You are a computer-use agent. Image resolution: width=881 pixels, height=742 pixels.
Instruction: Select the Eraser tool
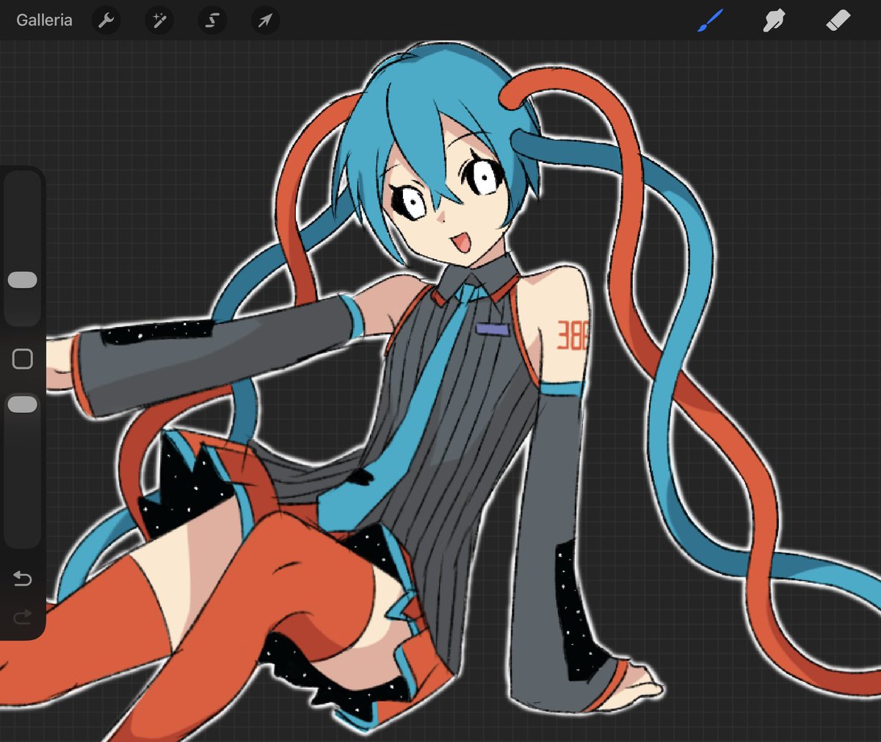pos(838,21)
